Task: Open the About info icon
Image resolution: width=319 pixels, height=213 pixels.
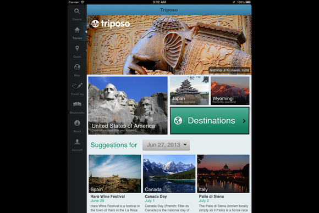Action: [77, 123]
